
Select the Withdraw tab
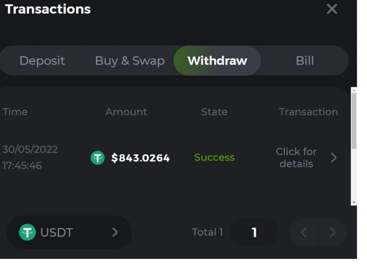coord(217,60)
